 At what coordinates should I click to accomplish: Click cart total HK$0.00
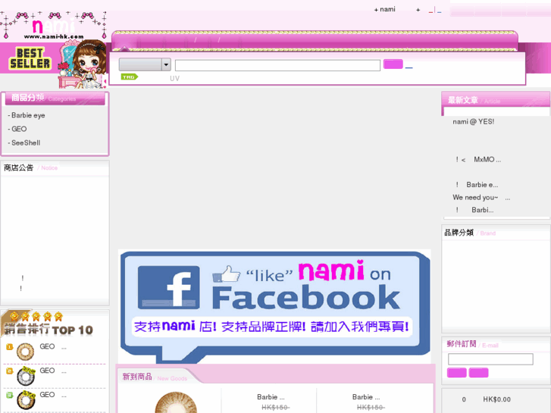click(496, 399)
